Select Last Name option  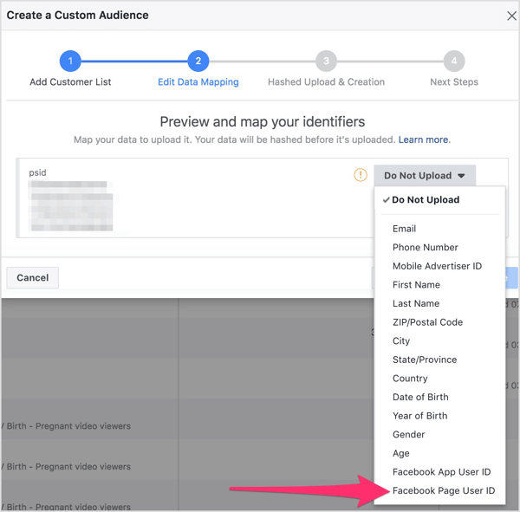416,303
